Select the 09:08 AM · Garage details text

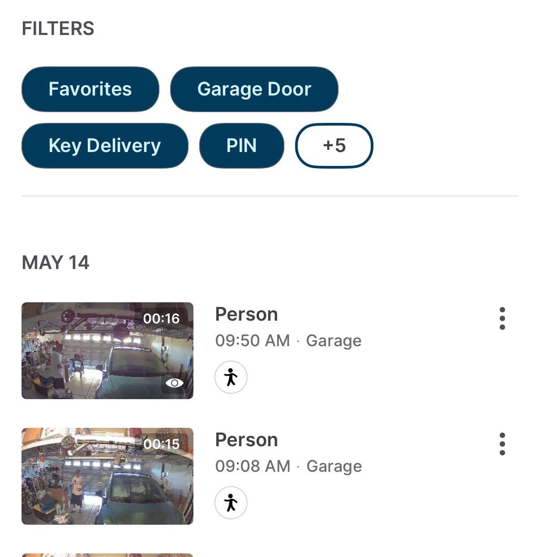pos(288,466)
